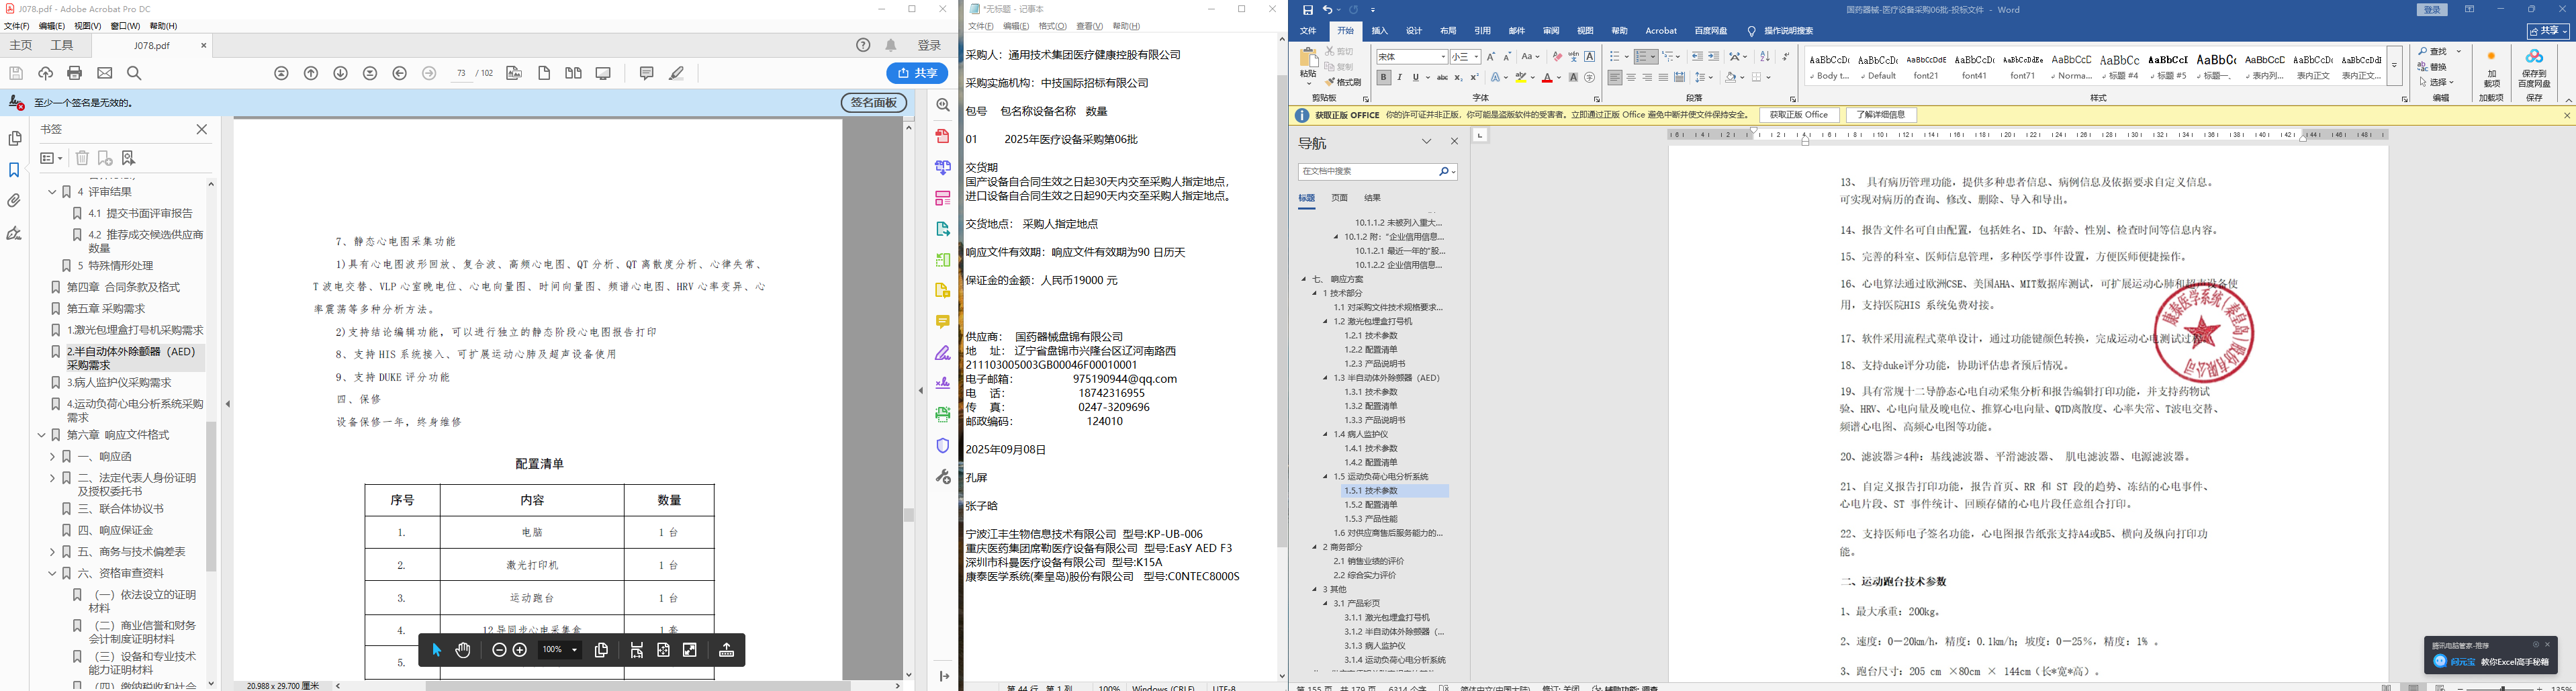Click Acrobat 签名面板 button
Image resolution: width=2576 pixels, height=691 pixels.
874,103
